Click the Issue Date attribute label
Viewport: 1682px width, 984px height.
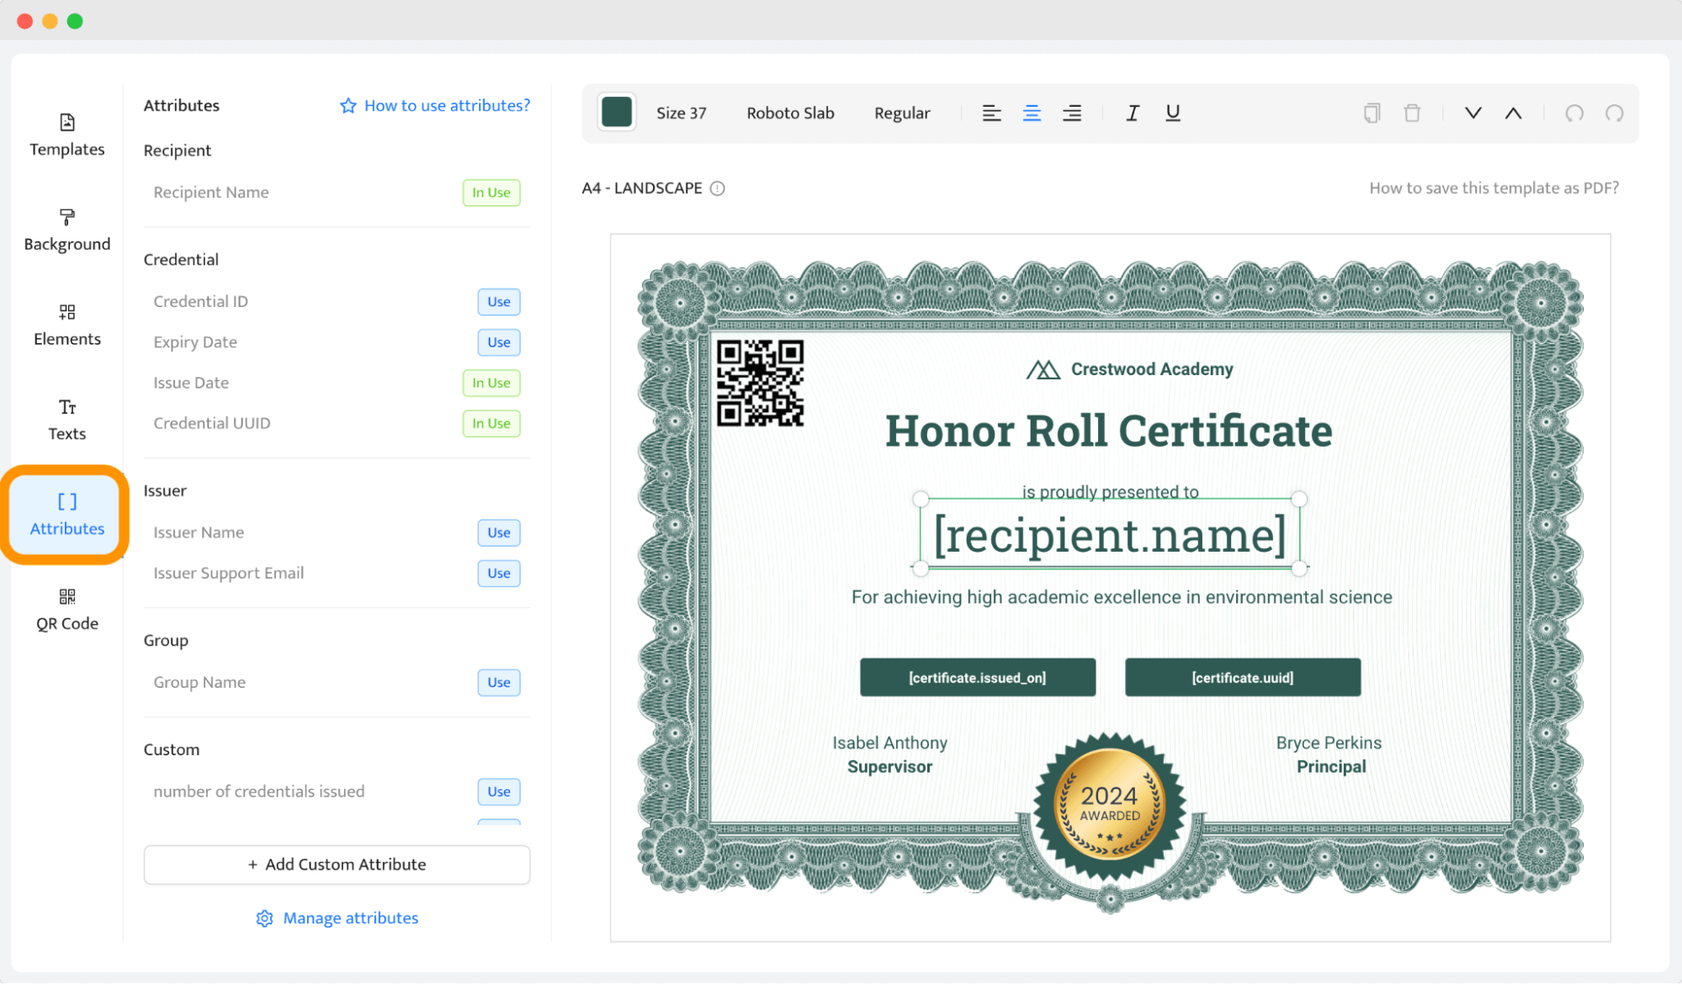click(191, 383)
